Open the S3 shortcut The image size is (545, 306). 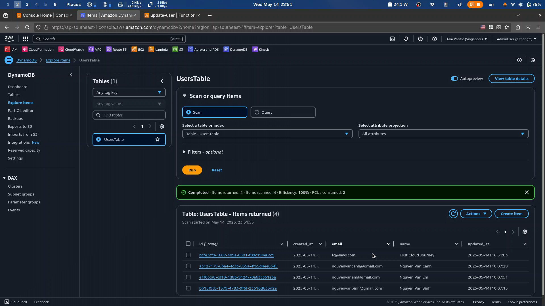tap(178, 49)
